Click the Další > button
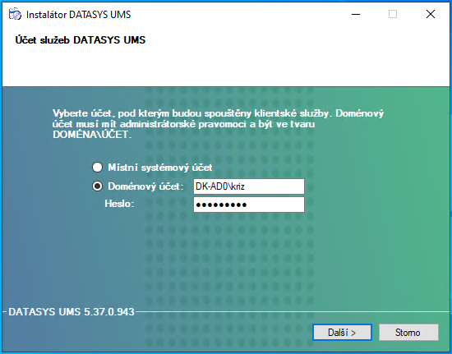The height and width of the screenshot is (354, 452). (x=342, y=332)
